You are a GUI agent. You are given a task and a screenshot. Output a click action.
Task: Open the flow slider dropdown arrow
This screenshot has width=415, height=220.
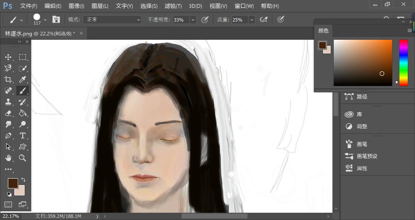tap(252, 20)
